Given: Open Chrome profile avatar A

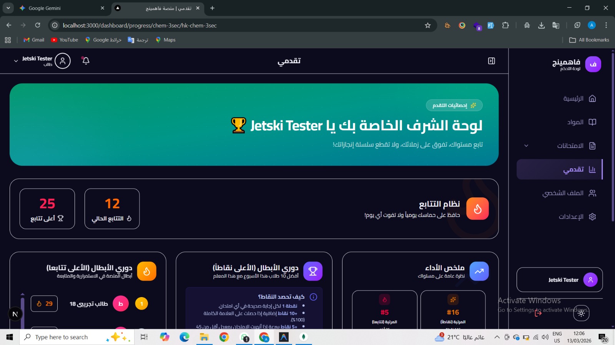Looking at the screenshot, I should click(592, 25).
